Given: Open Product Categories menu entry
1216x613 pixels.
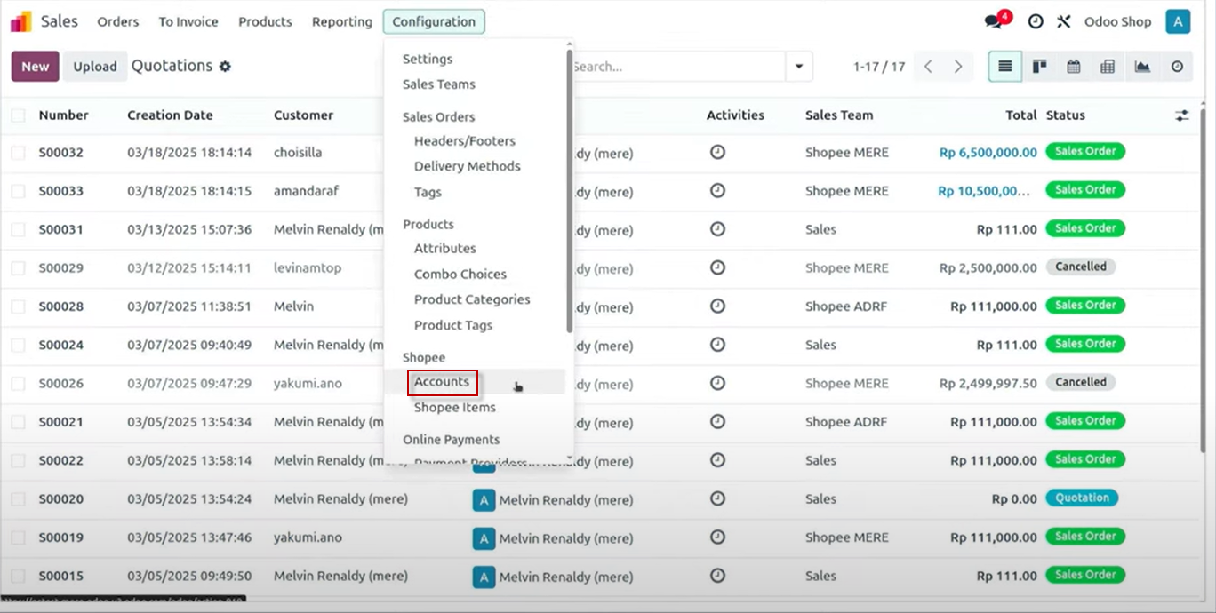Looking at the screenshot, I should pyautogui.click(x=472, y=299).
